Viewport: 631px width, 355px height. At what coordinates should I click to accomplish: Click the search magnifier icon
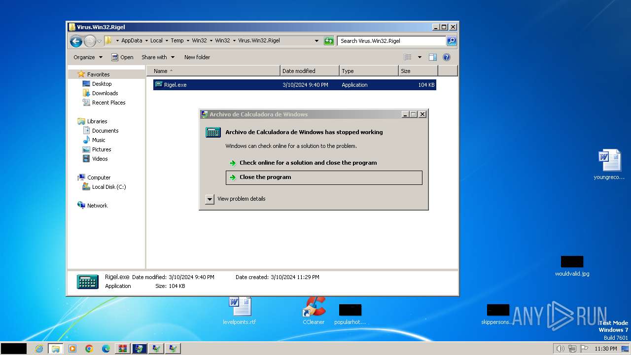tap(452, 41)
